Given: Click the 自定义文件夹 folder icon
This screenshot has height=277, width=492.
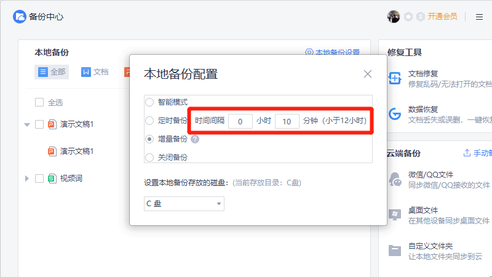Looking at the screenshot, I should (x=395, y=250).
